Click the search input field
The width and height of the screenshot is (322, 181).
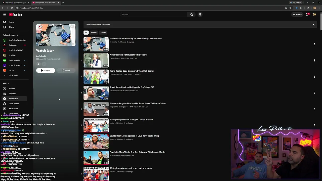[x=154, y=15]
